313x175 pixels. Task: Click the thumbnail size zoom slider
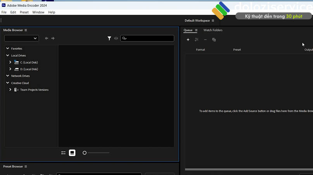click(x=96, y=153)
